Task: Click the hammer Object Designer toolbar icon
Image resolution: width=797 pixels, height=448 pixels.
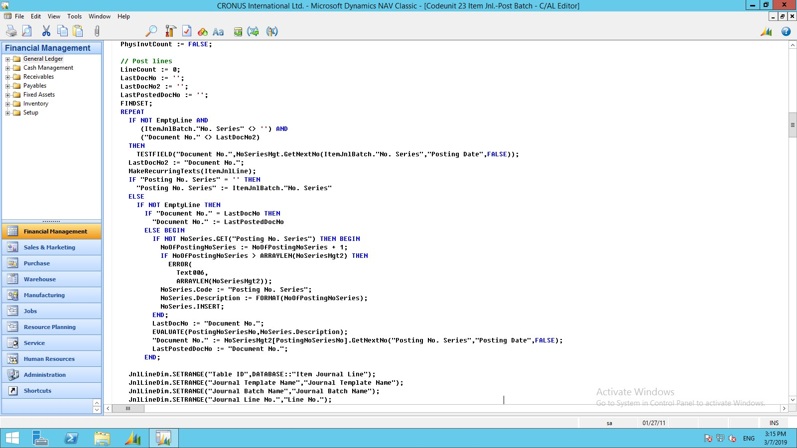Action: coord(169,31)
